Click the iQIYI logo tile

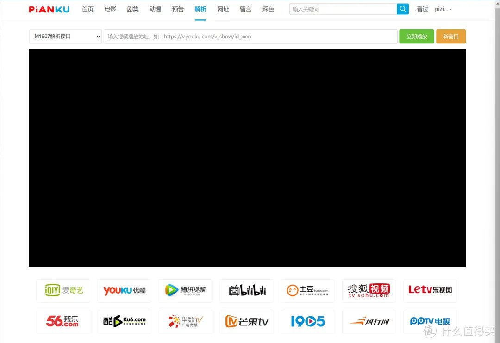tap(63, 290)
